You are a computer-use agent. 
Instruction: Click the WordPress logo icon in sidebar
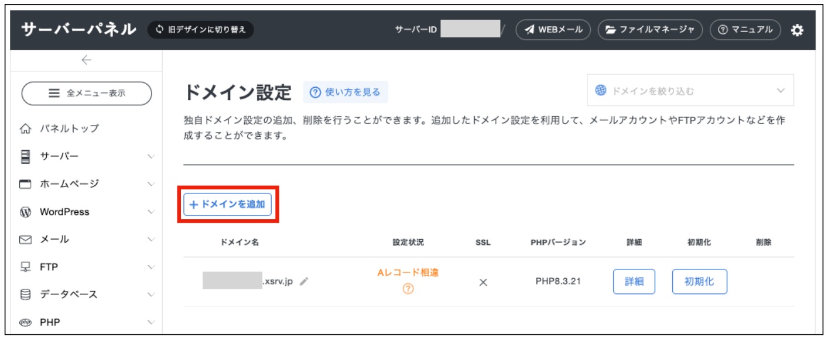(25, 212)
